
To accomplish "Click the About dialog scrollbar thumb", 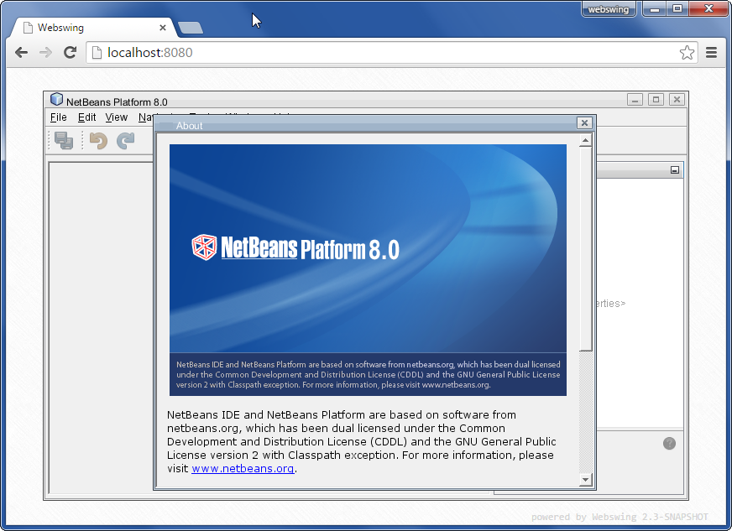I will pos(585,248).
